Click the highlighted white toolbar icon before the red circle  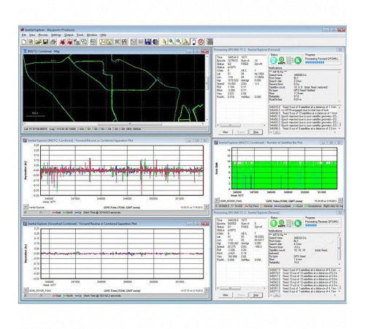[x=193, y=42]
